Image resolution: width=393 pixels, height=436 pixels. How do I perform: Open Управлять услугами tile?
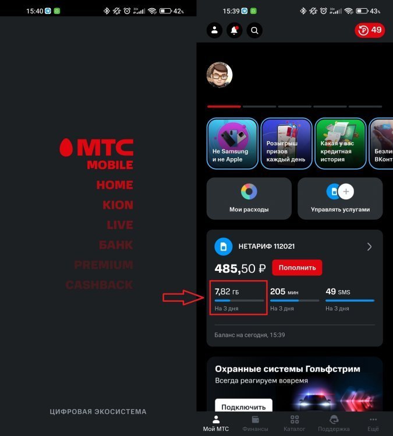(340, 199)
